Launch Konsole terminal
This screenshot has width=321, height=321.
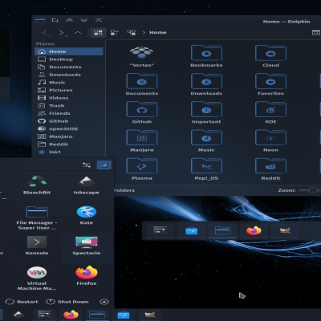point(37,246)
